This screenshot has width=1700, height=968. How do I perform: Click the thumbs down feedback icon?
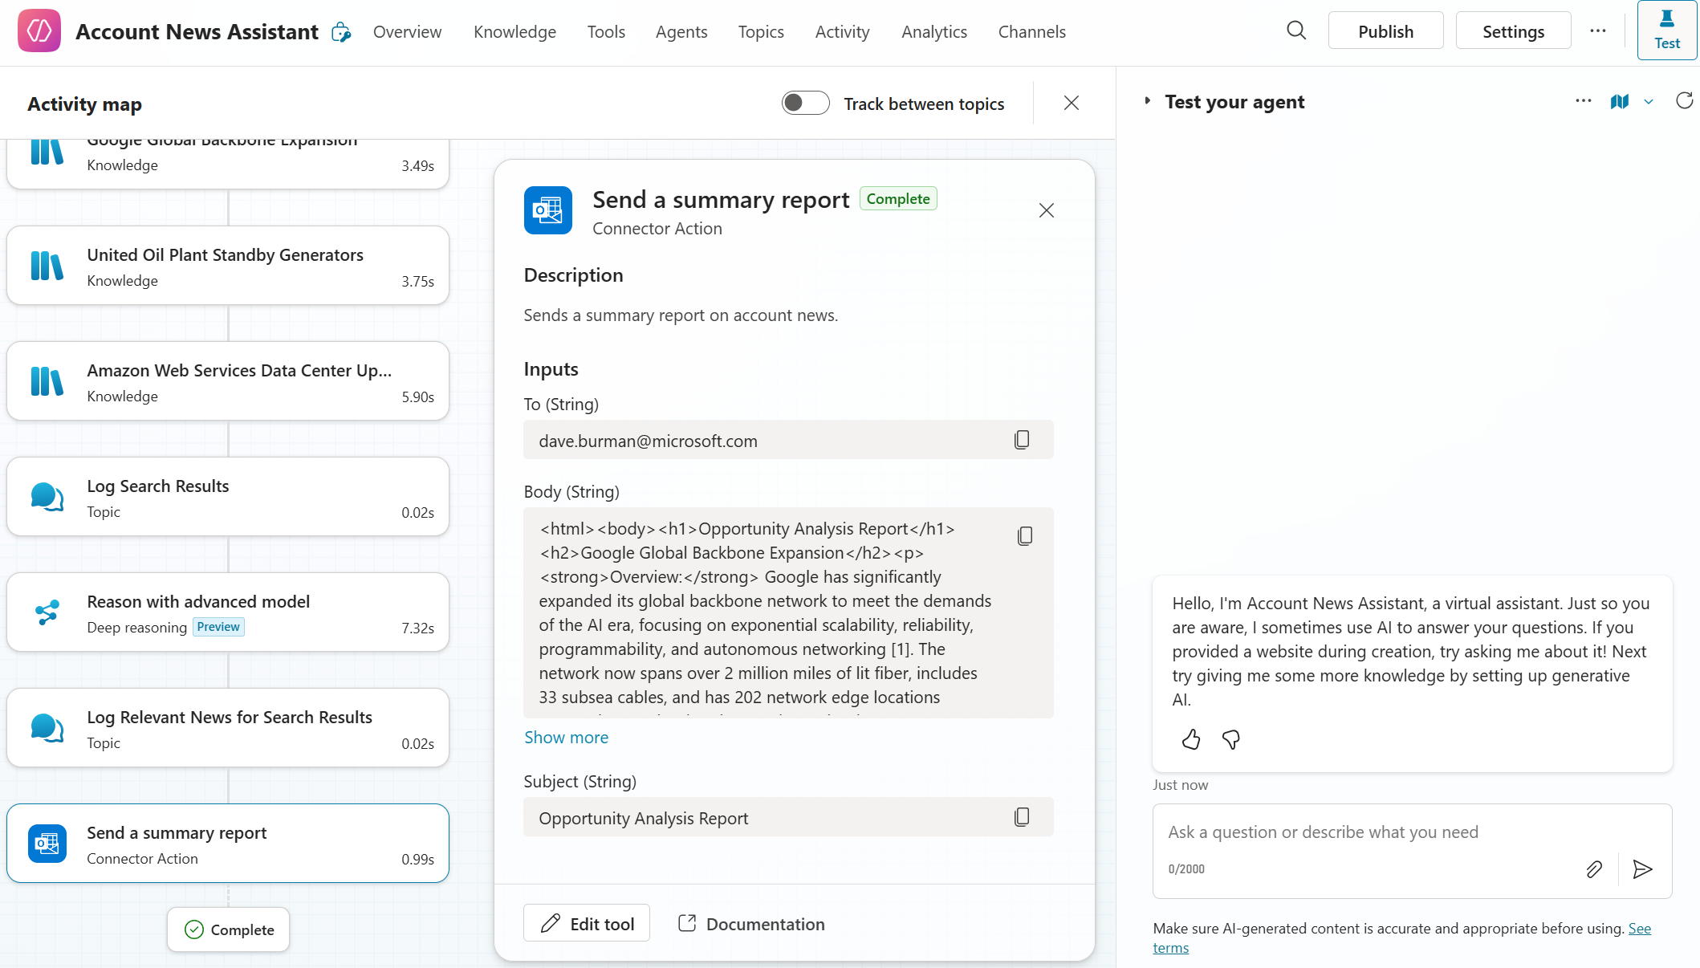pyautogui.click(x=1230, y=739)
